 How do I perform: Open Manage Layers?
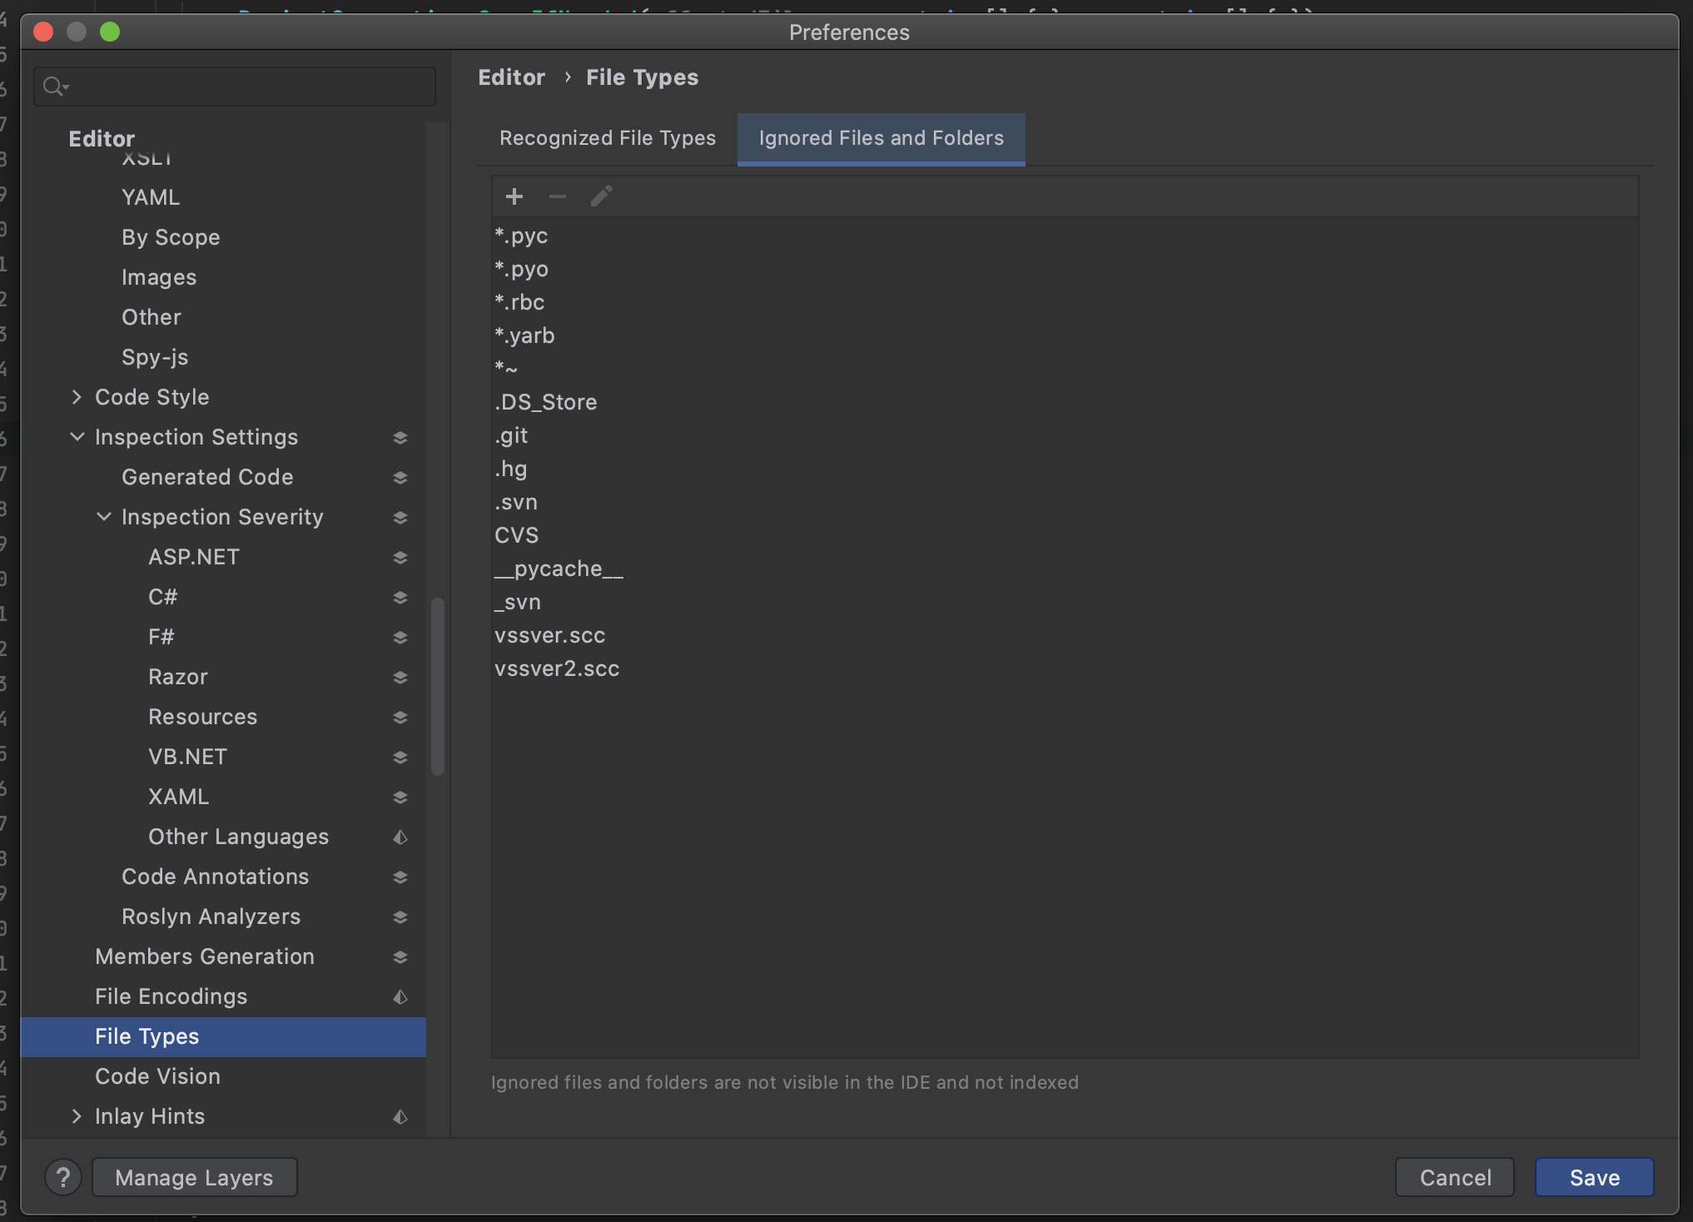(194, 1177)
